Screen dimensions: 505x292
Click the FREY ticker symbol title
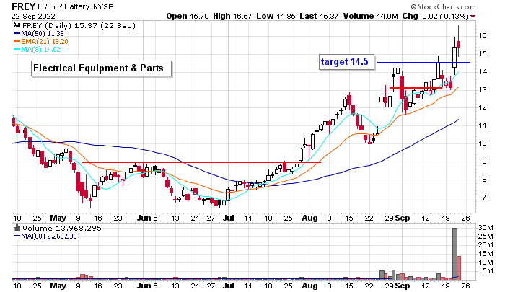click(24, 6)
